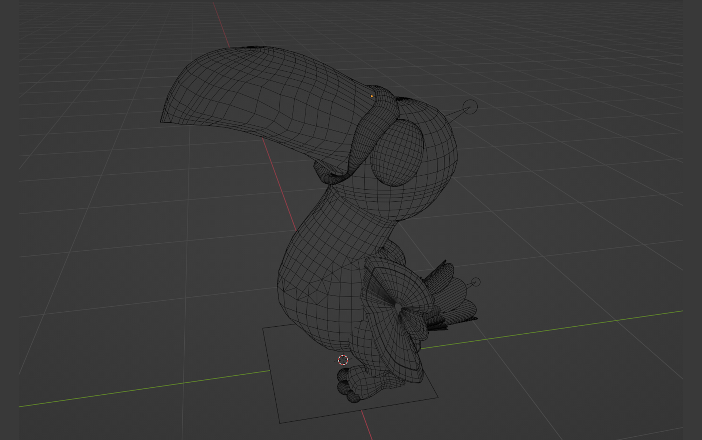Click the topmost toe sphere on the foot
This screenshot has width=702, height=440.
(343, 374)
